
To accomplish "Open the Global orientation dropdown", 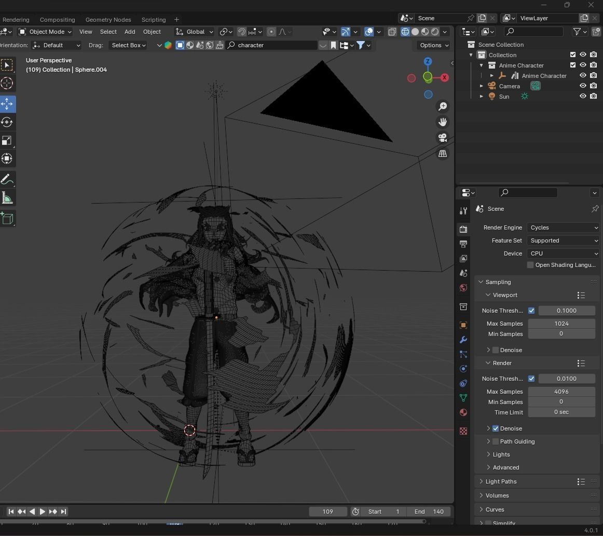I will click(194, 32).
